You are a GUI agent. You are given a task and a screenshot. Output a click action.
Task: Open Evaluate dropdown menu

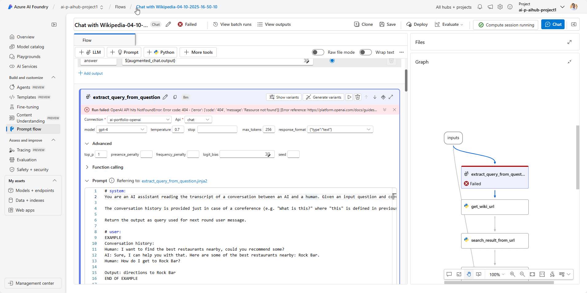click(449, 24)
